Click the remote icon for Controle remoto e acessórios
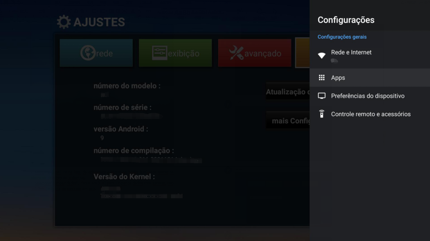This screenshot has height=241, width=430. pyautogui.click(x=321, y=114)
